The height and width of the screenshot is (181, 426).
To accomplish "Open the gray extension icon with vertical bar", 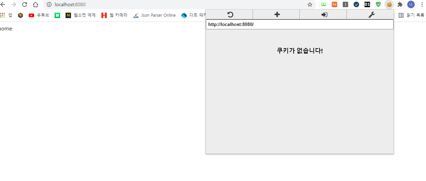I will click(345, 4).
